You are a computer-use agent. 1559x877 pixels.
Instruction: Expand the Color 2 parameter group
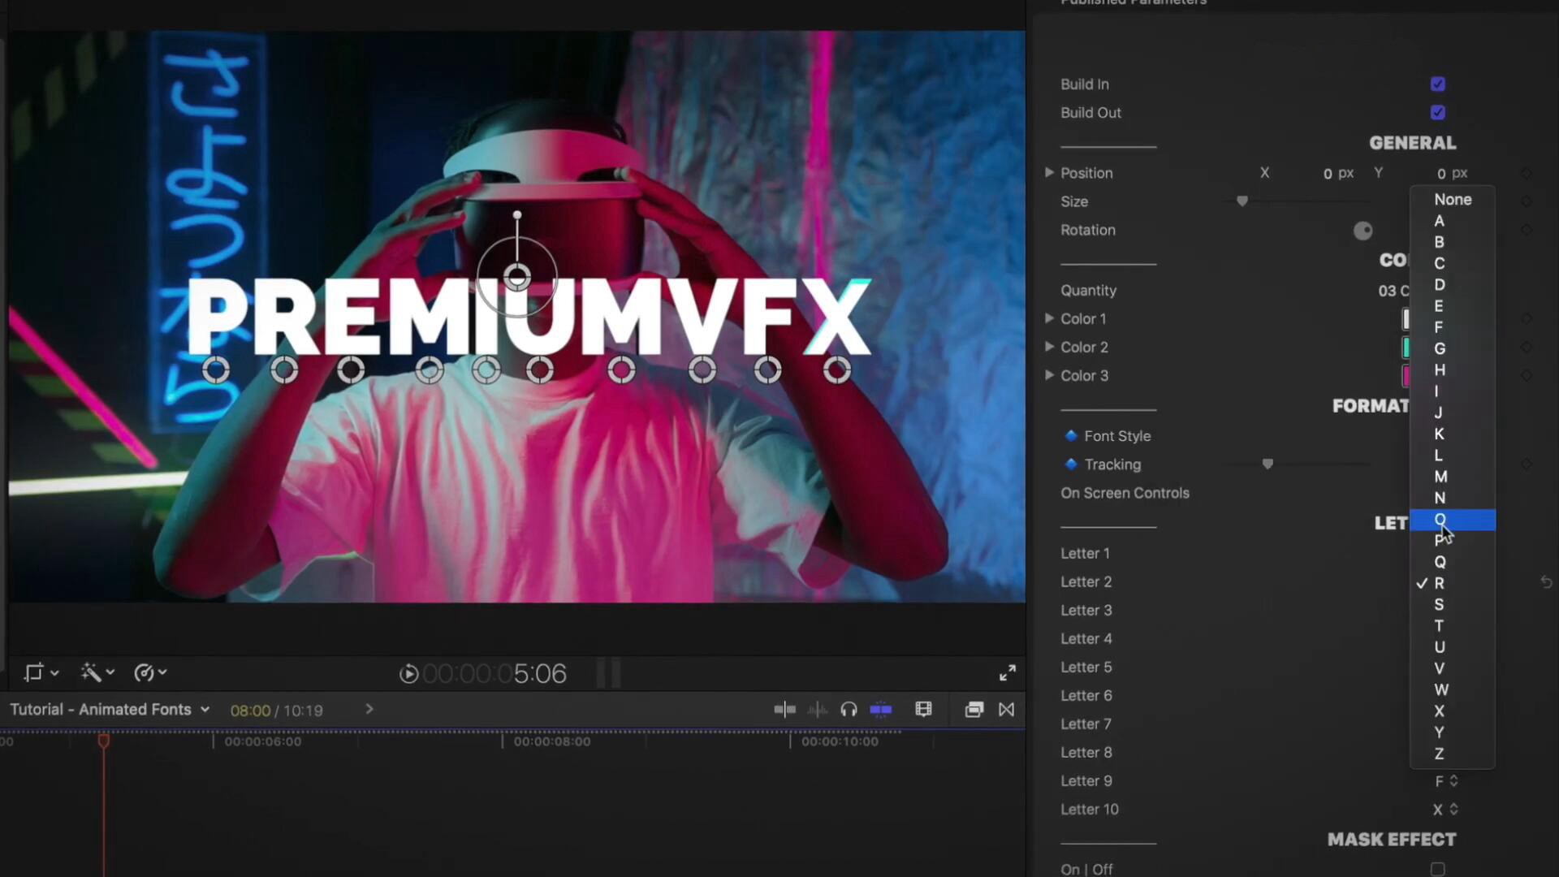[x=1049, y=347]
